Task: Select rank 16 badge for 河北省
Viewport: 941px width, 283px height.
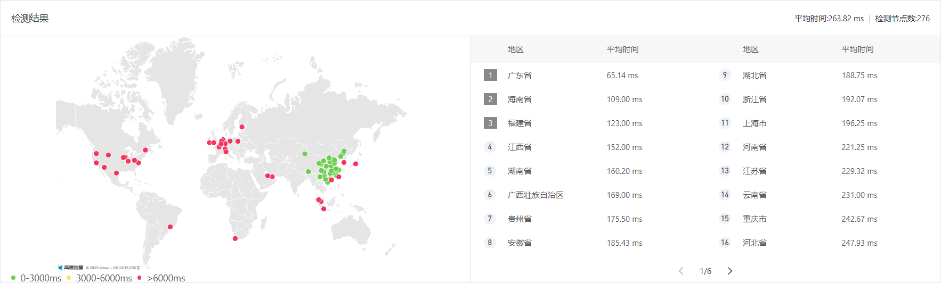Action: click(725, 243)
